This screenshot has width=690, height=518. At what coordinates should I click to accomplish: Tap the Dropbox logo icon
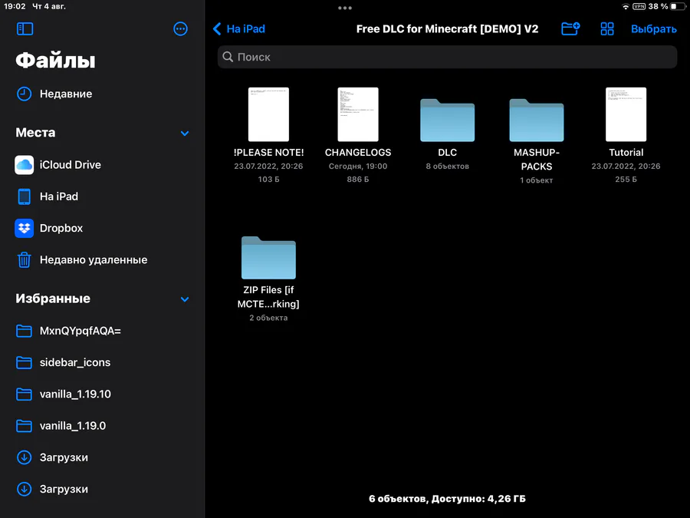click(x=25, y=228)
